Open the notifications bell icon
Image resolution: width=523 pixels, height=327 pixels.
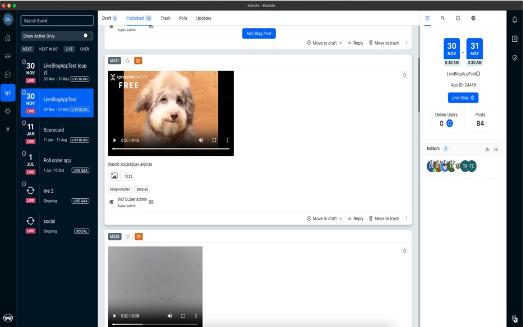[x=515, y=19]
